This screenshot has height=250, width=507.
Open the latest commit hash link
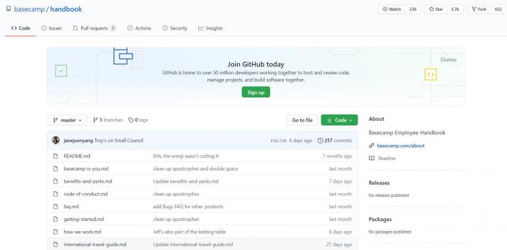(278, 141)
